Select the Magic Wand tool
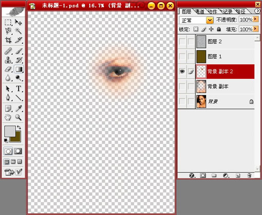This screenshot has width=262, height=215. [18, 31]
